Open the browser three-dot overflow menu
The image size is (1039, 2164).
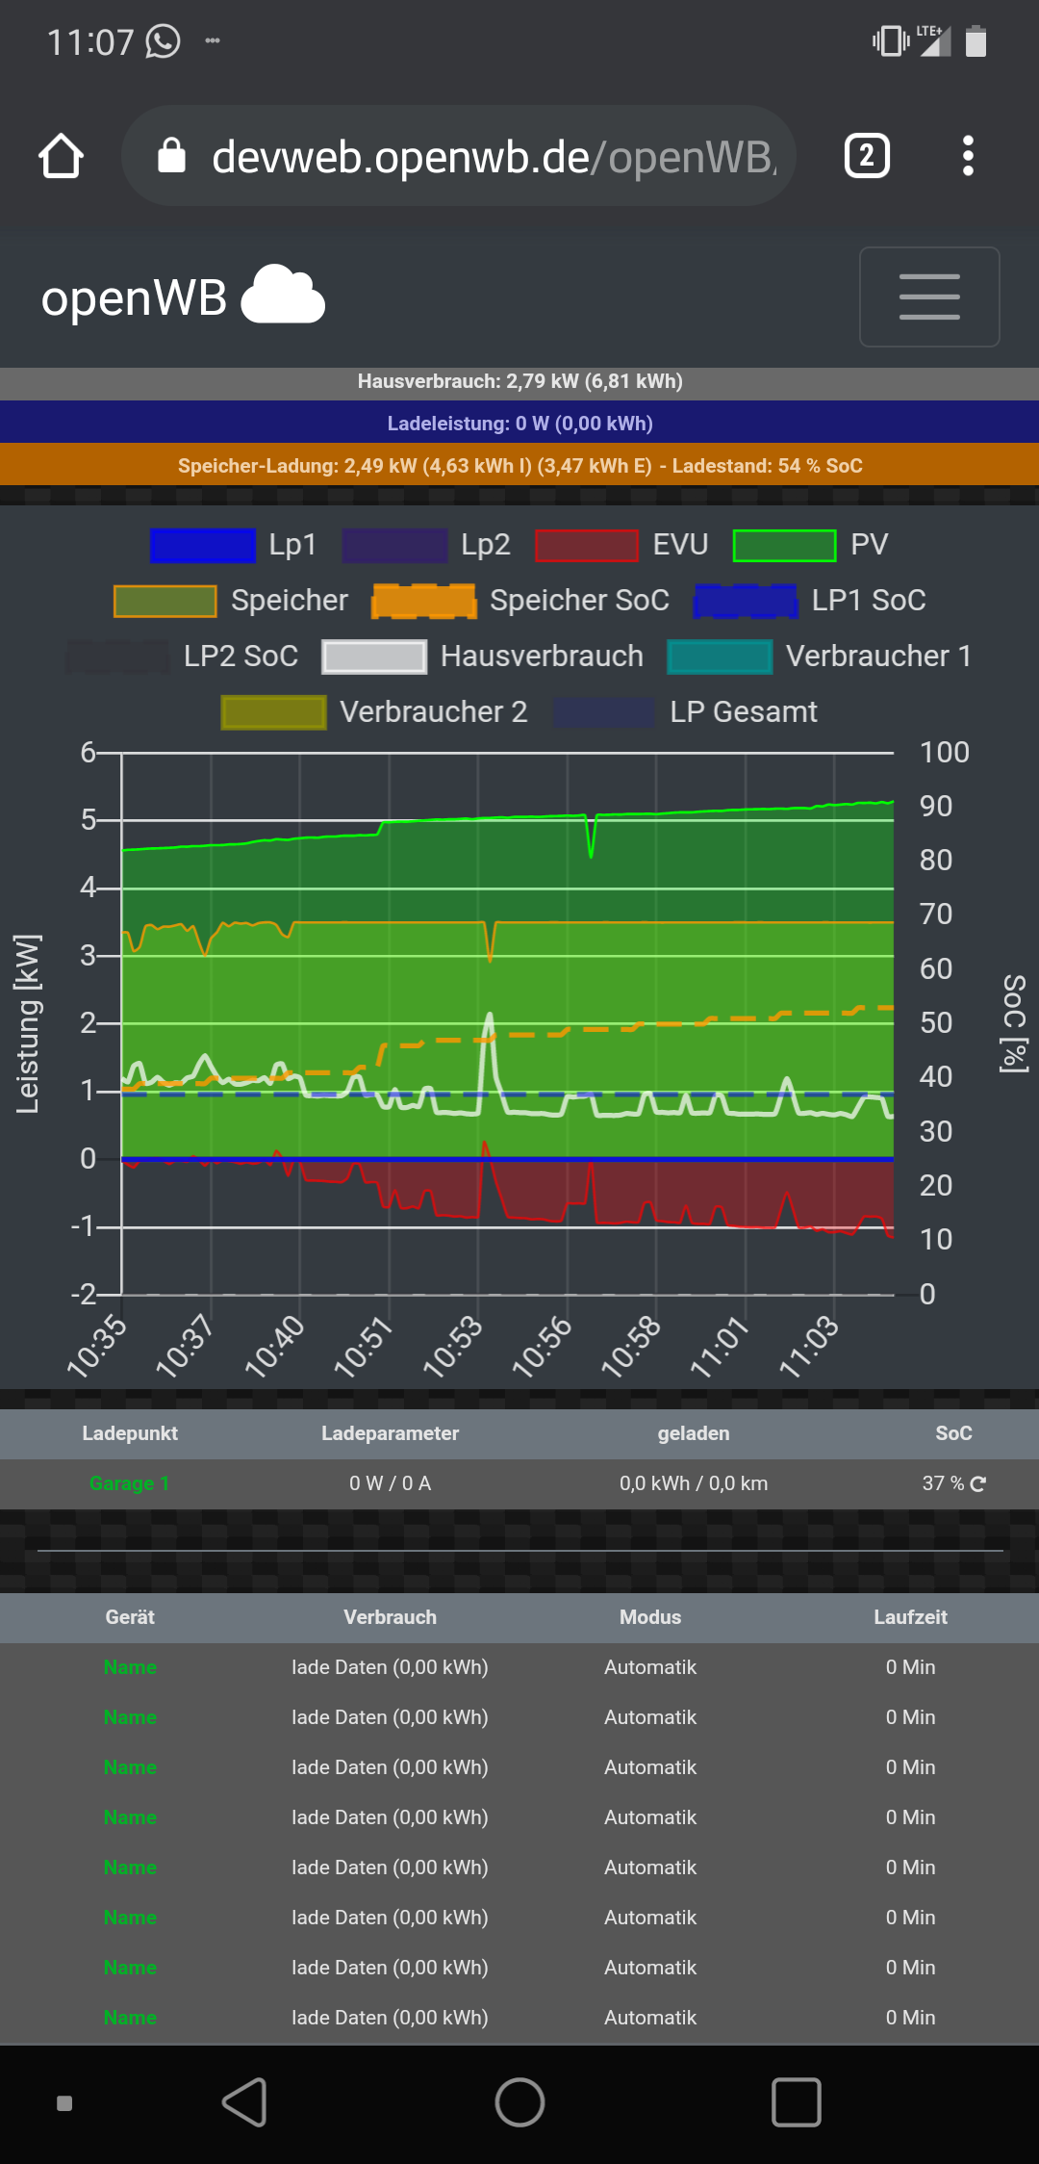pos(968,156)
